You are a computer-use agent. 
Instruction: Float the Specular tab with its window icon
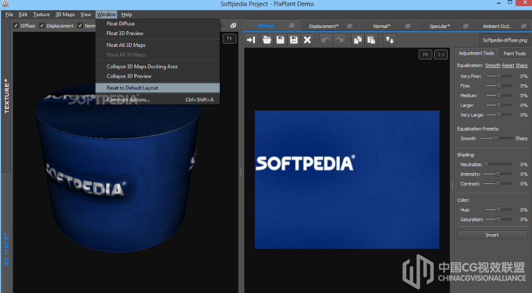[x=466, y=26]
